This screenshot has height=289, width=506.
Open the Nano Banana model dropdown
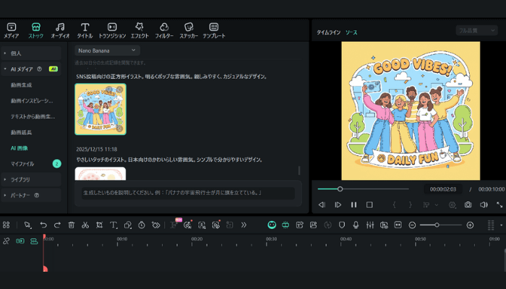click(x=107, y=51)
